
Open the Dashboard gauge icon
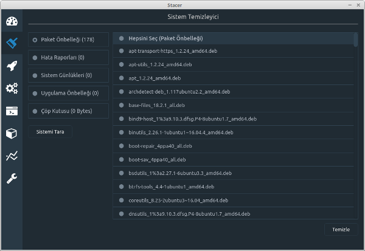point(12,21)
